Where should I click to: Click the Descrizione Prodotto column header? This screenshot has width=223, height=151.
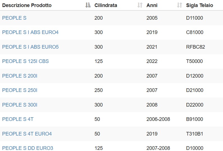(27, 5)
